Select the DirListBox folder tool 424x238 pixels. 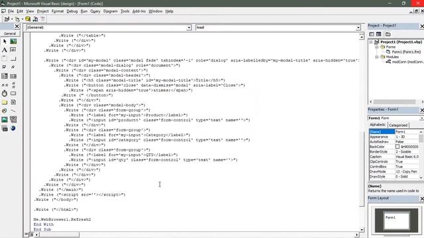pyautogui.click(x=5, y=102)
